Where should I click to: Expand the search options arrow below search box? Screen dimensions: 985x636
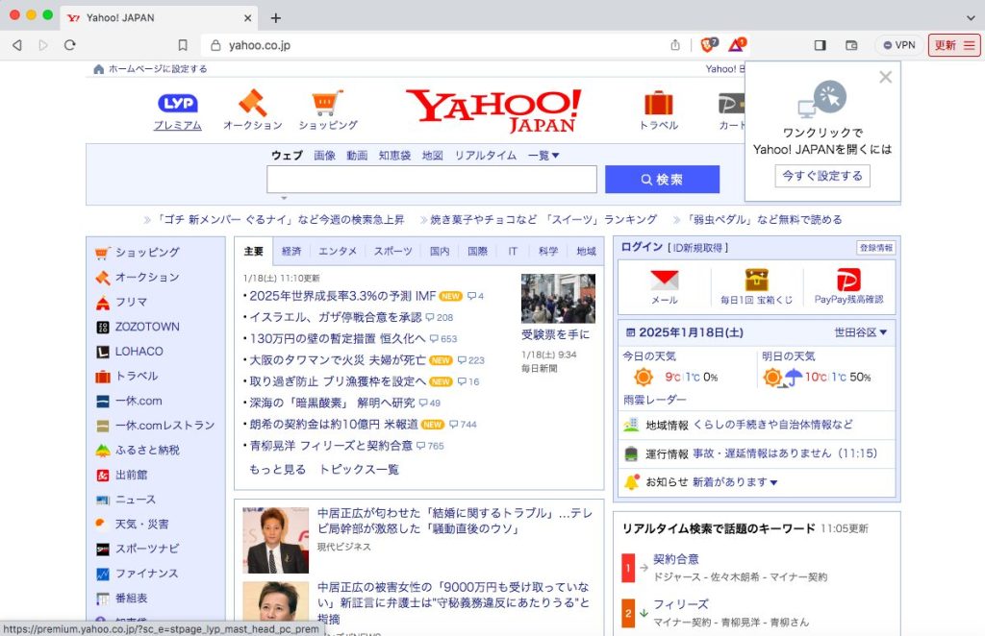coord(284,198)
